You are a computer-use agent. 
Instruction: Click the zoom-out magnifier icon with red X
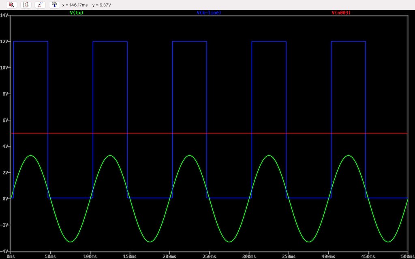[x=12, y=5]
